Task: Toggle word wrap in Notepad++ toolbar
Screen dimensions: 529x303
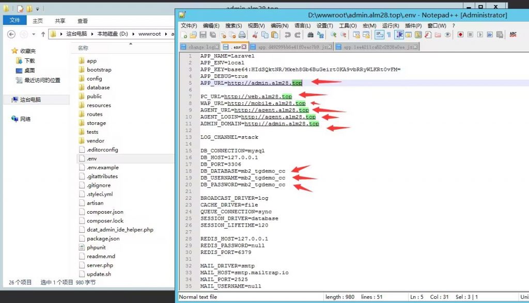Action: click(x=379, y=35)
